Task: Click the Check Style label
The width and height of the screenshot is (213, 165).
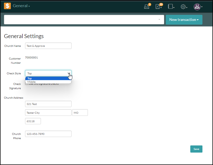Action: pos(14,74)
